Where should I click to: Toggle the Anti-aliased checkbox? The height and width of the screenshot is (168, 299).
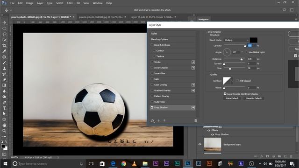tap(237, 81)
